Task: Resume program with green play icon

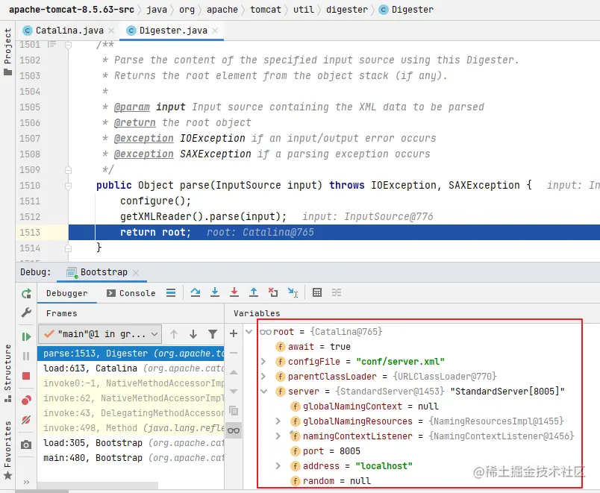Action: coord(26,336)
